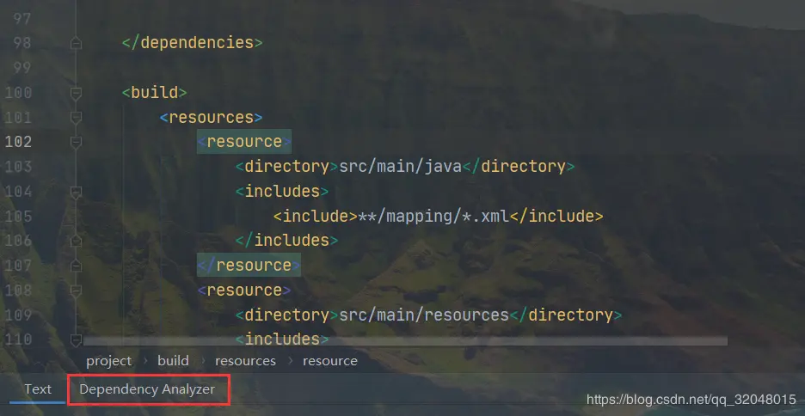Click on the <resources> opening tag
805x416 pixels.
pyautogui.click(x=211, y=118)
